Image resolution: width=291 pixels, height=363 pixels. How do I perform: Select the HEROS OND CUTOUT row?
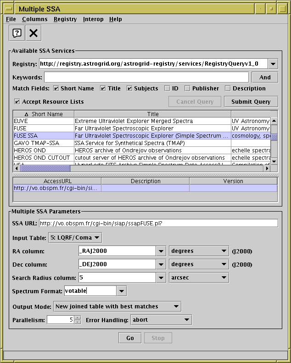pos(142,158)
